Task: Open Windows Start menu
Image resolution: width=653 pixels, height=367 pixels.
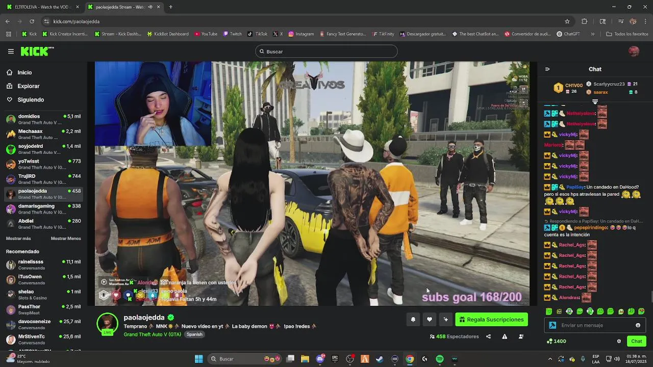Action: point(198,359)
